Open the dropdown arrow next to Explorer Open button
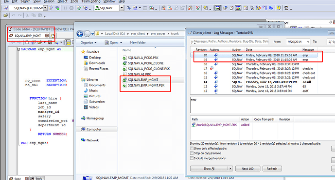This screenshot has height=180, width=335. [x=121, y=43]
